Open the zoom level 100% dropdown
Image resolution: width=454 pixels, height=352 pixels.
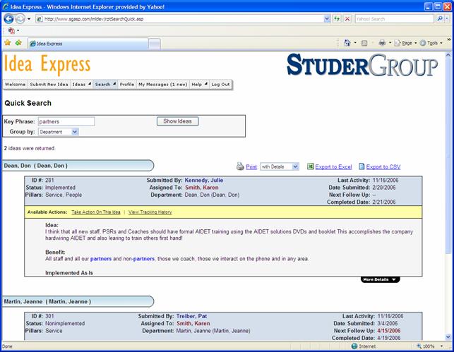(441, 346)
